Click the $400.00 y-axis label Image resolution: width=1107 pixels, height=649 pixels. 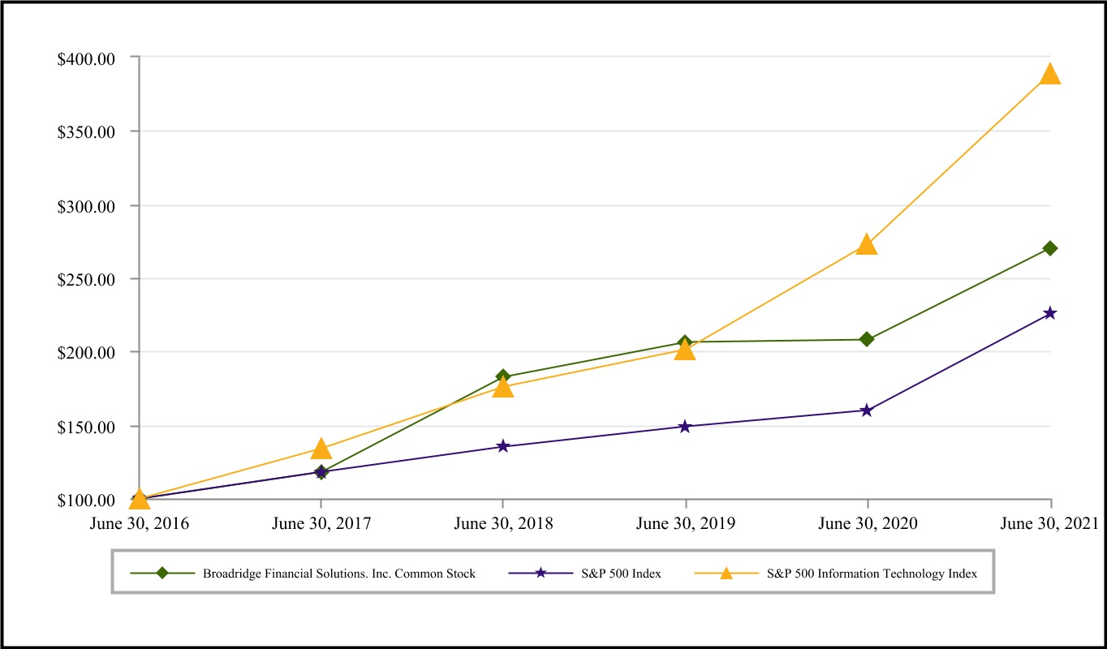[86, 58]
